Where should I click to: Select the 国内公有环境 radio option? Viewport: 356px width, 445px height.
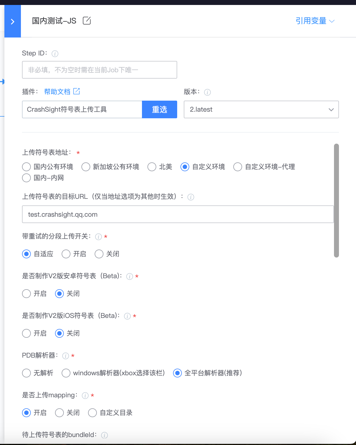(x=26, y=167)
